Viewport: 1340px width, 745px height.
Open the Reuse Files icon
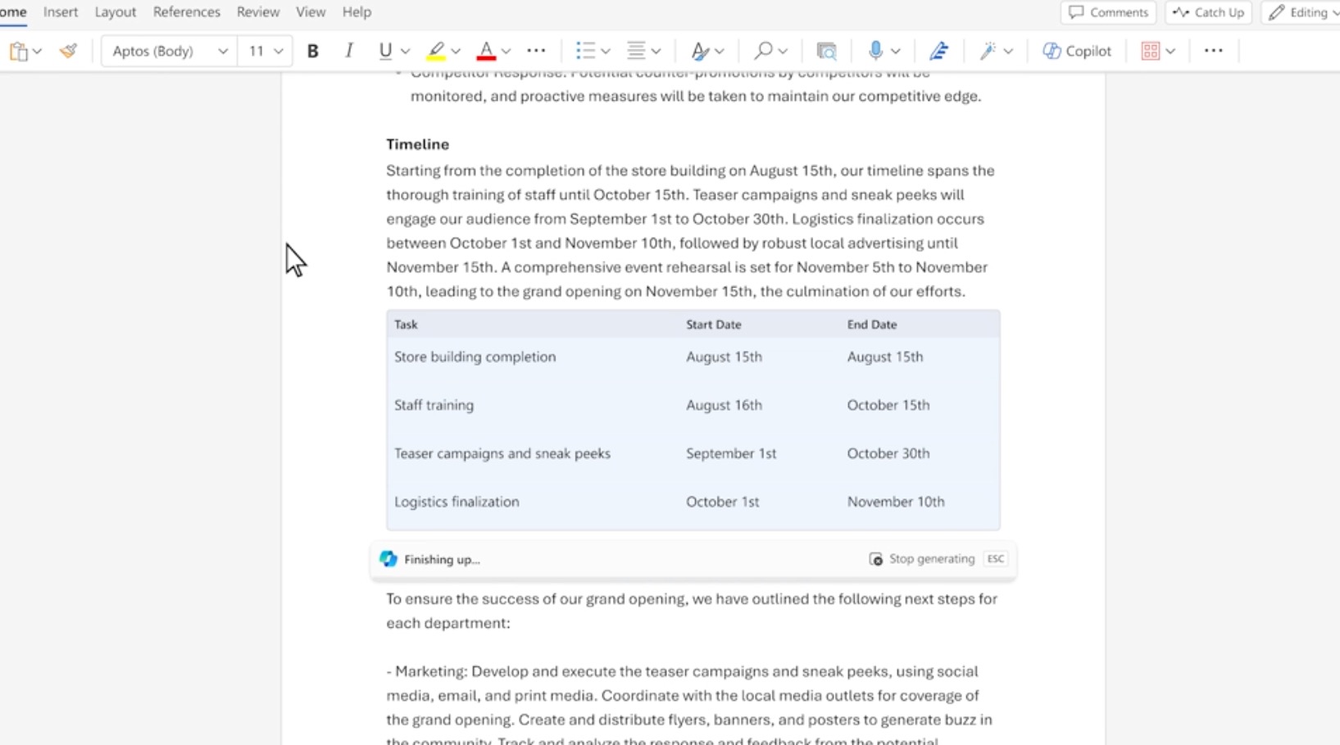point(826,51)
